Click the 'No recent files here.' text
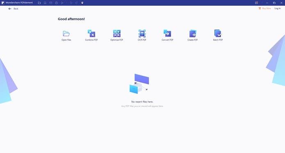The height and width of the screenshot is (153, 285). 142,102
